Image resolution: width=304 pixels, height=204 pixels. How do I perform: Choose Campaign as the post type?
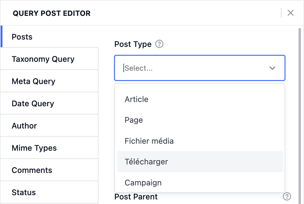143,183
